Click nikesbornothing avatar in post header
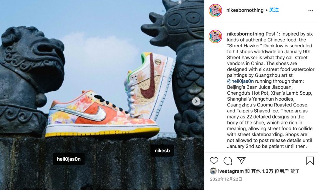This screenshot has height=190, width=318. [x=215, y=11]
